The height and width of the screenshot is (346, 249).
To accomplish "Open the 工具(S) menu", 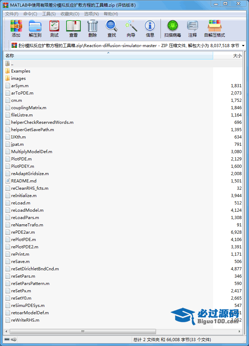I will coord(49,14).
